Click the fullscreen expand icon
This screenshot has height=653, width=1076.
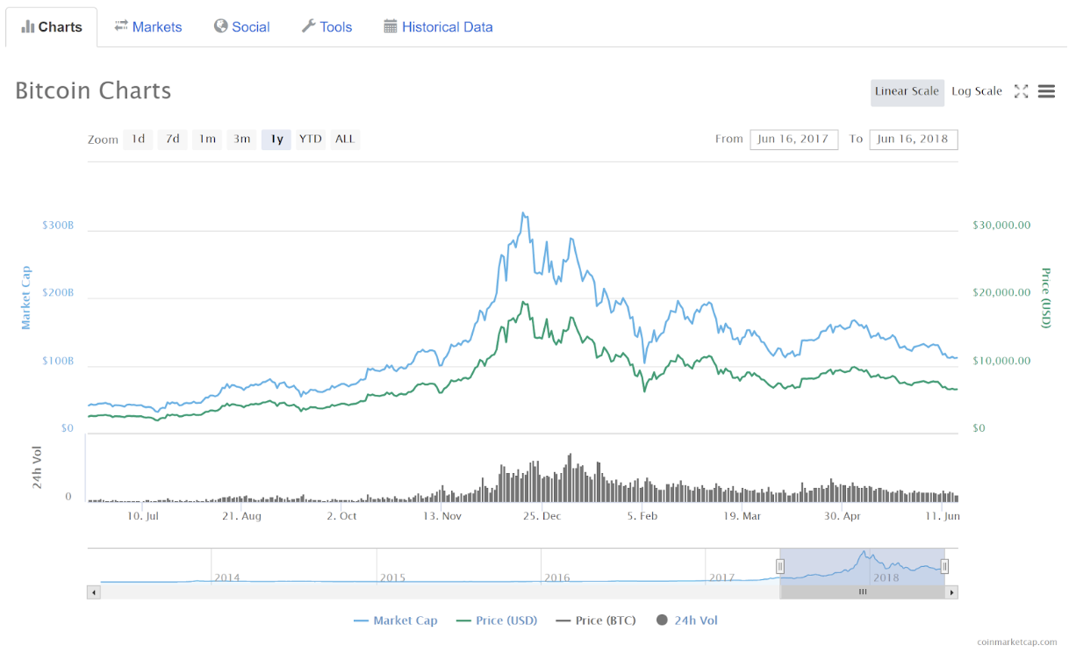1021,91
